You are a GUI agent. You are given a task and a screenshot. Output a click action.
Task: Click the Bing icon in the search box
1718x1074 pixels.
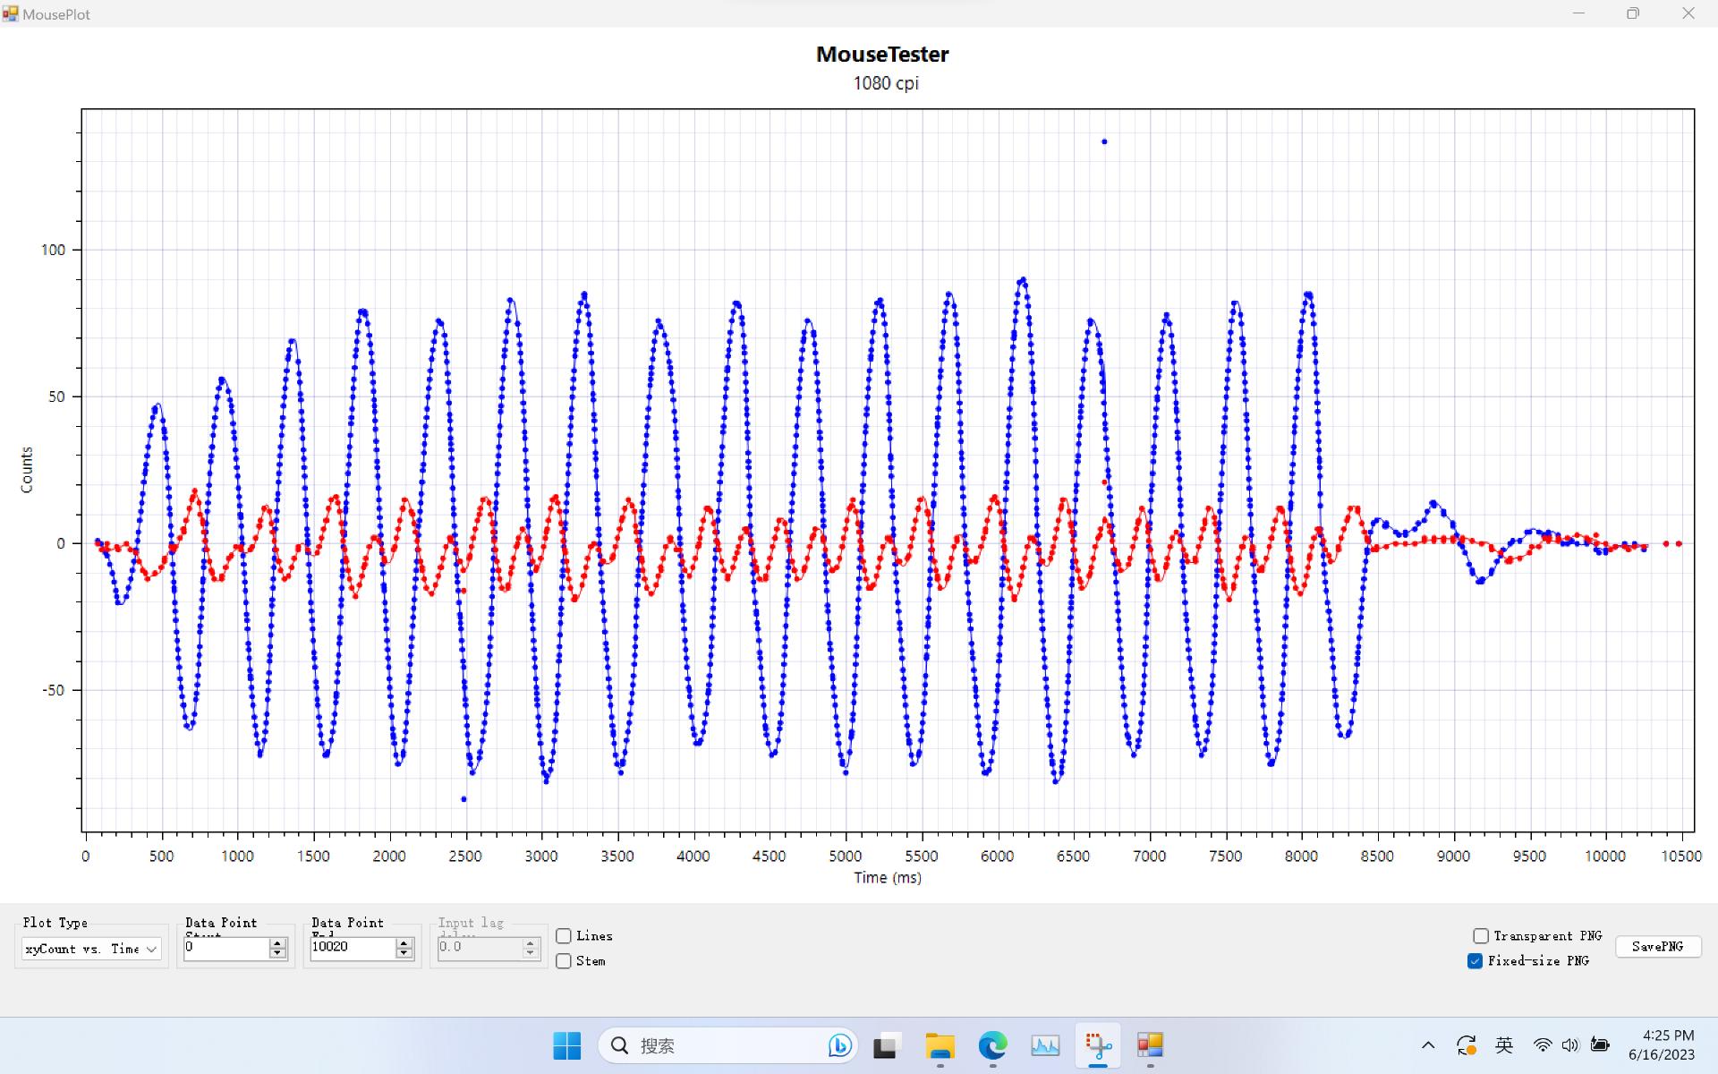(839, 1045)
